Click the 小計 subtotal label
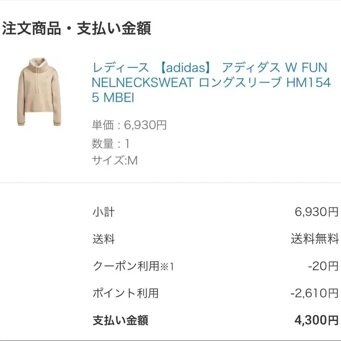Screen dimensions: 341x341 pos(103,212)
